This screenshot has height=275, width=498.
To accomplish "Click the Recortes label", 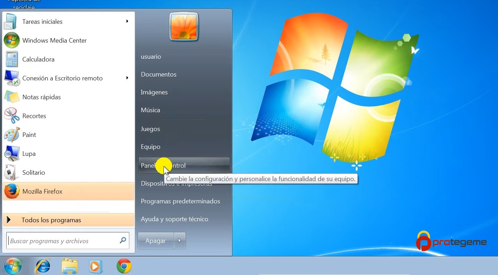I will click(x=34, y=116).
